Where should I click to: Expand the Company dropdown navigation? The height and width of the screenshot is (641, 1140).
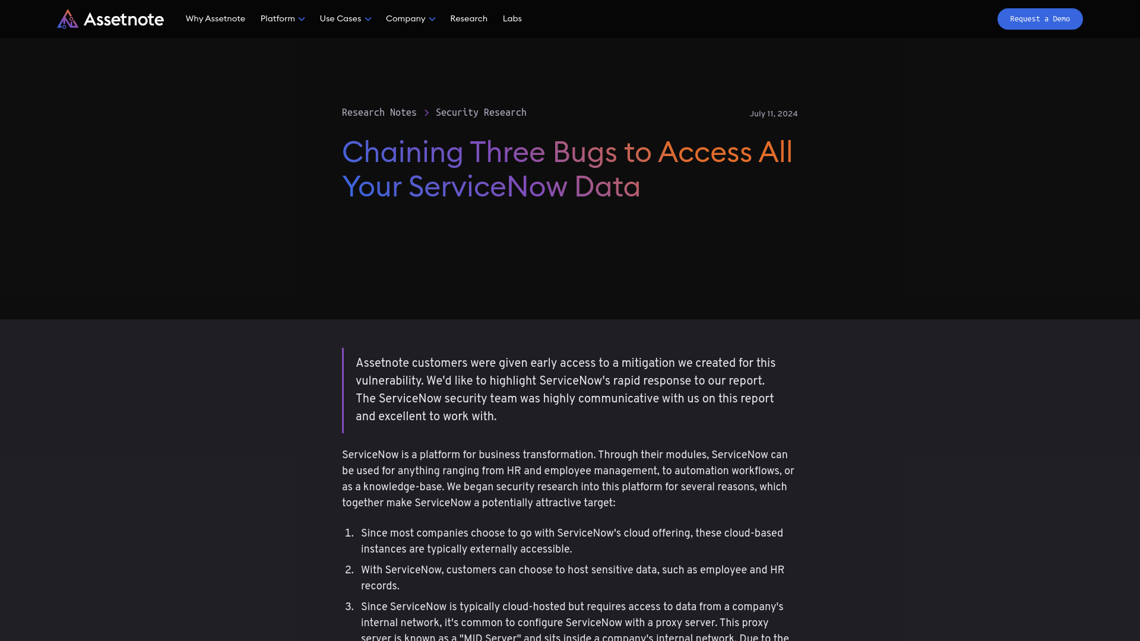coord(410,19)
